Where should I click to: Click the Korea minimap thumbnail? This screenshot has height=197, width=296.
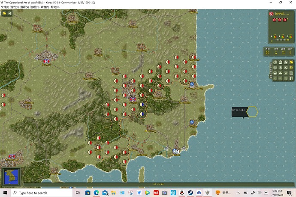coord(9,176)
